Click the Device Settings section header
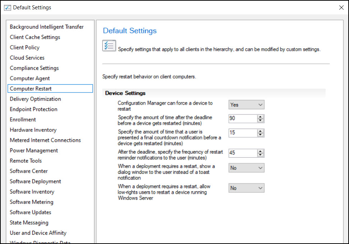The width and height of the screenshot is (349, 244). (x=125, y=93)
